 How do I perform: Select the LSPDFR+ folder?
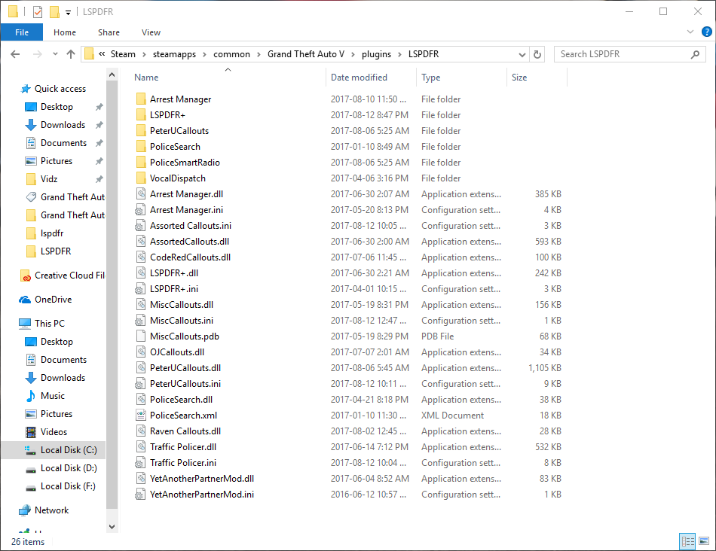167,115
